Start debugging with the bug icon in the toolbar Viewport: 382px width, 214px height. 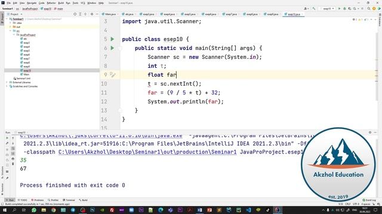tap(344, 8)
